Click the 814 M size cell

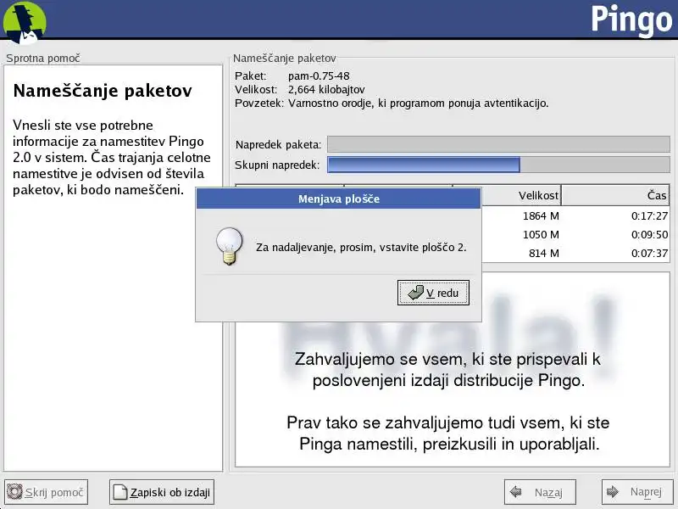point(543,253)
